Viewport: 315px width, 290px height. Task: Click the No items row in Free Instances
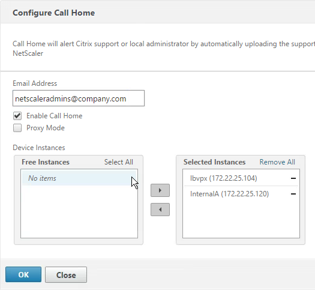(79, 178)
